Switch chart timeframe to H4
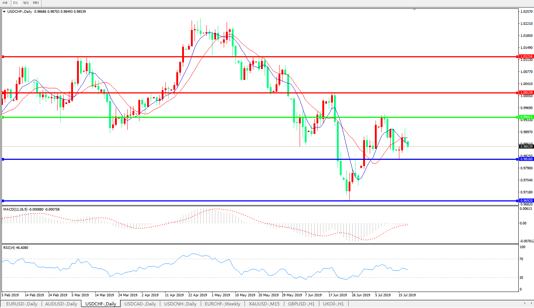 (x=5, y=3)
